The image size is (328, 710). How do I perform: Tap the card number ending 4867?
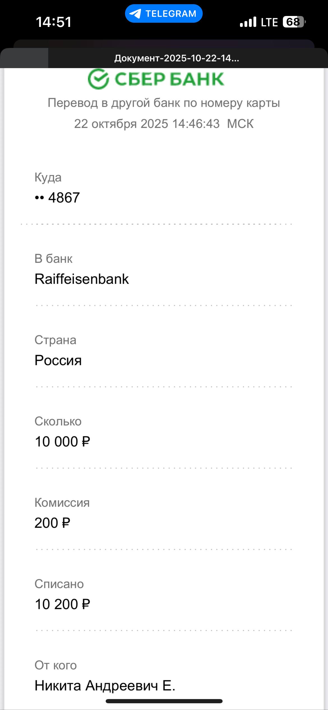tap(64, 198)
